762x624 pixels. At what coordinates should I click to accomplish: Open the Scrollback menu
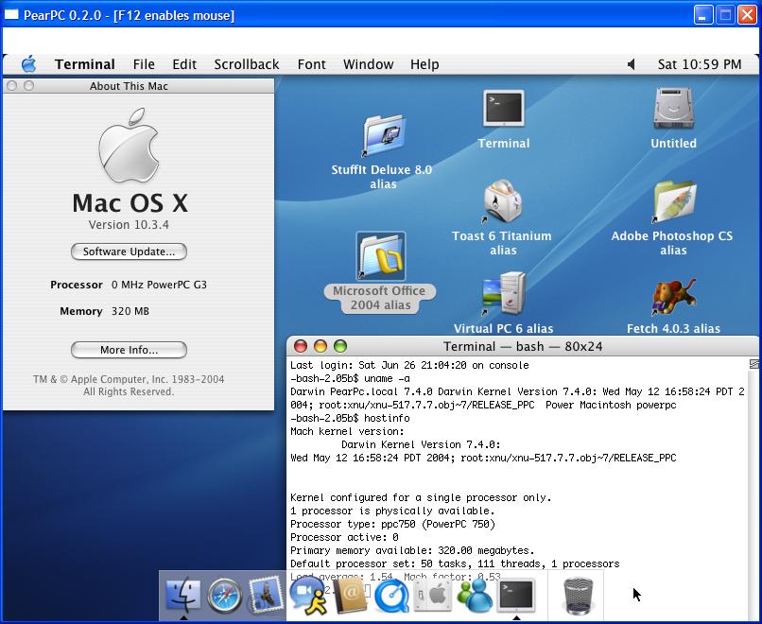pyautogui.click(x=247, y=64)
